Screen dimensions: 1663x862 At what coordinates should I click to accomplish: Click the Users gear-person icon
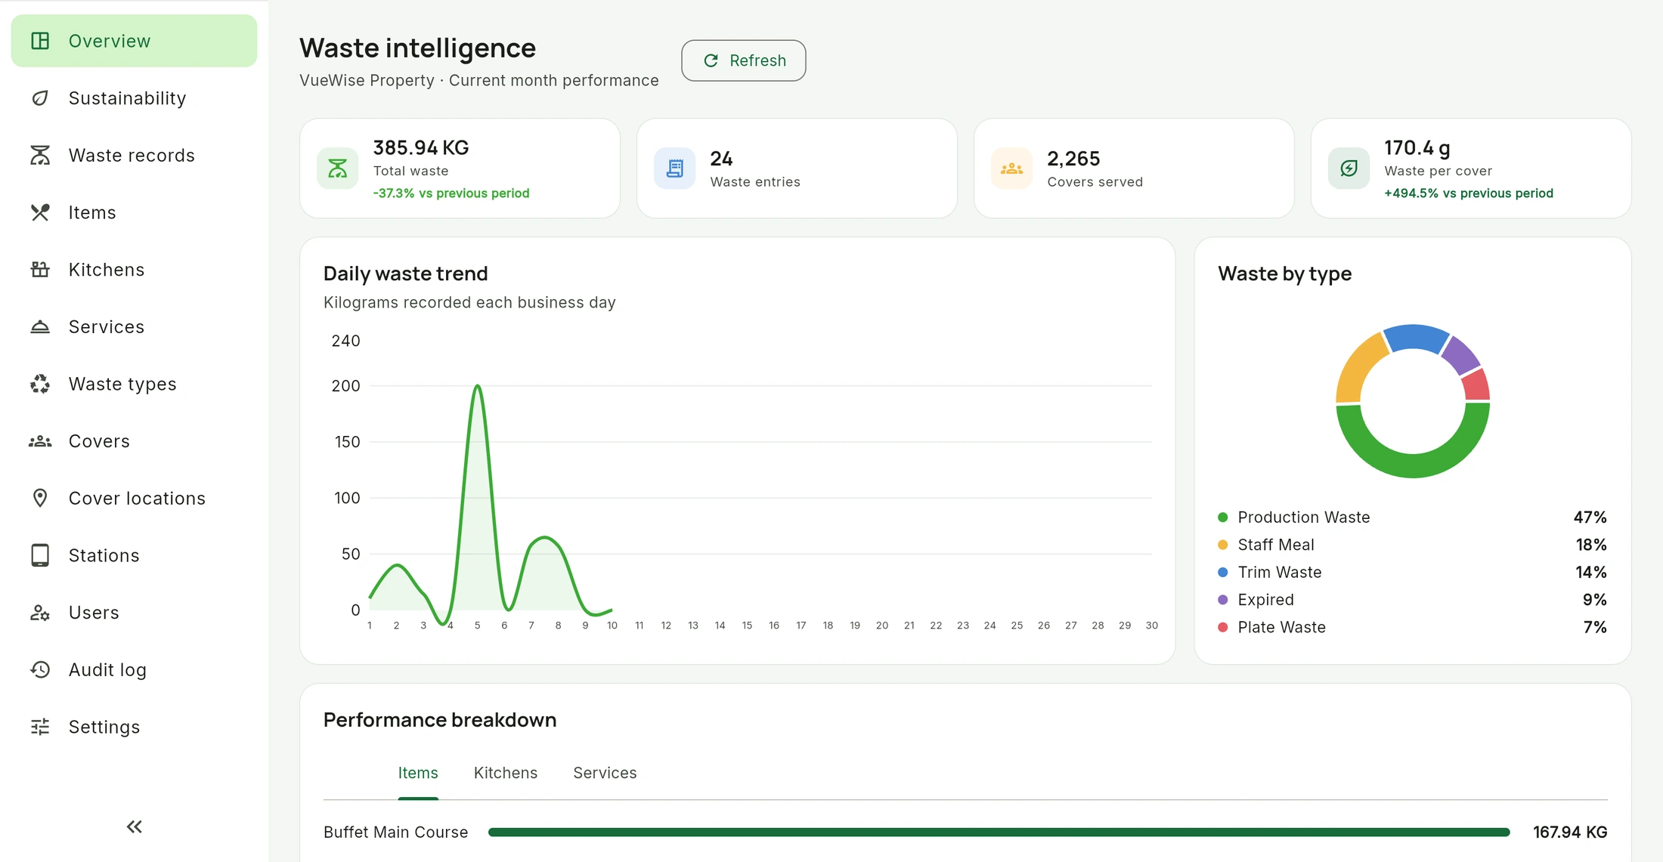pyautogui.click(x=40, y=613)
